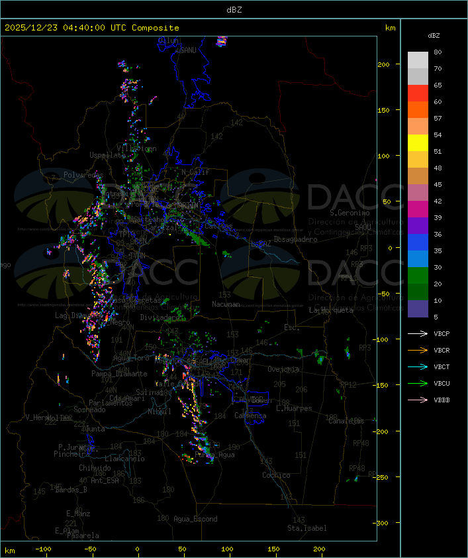Click the Sta.Isabel map label
The height and width of the screenshot is (558, 468).
coord(307,528)
